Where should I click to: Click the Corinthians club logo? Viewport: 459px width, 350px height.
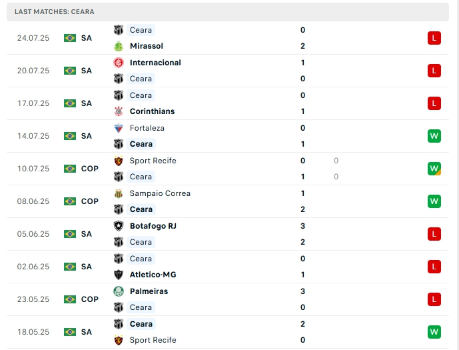(x=119, y=111)
